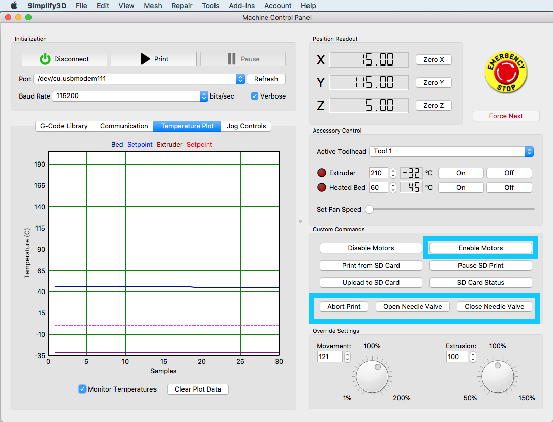The width and height of the screenshot is (553, 422).
Task: Click the Set Fan Speed slider handle
Action: (x=369, y=209)
